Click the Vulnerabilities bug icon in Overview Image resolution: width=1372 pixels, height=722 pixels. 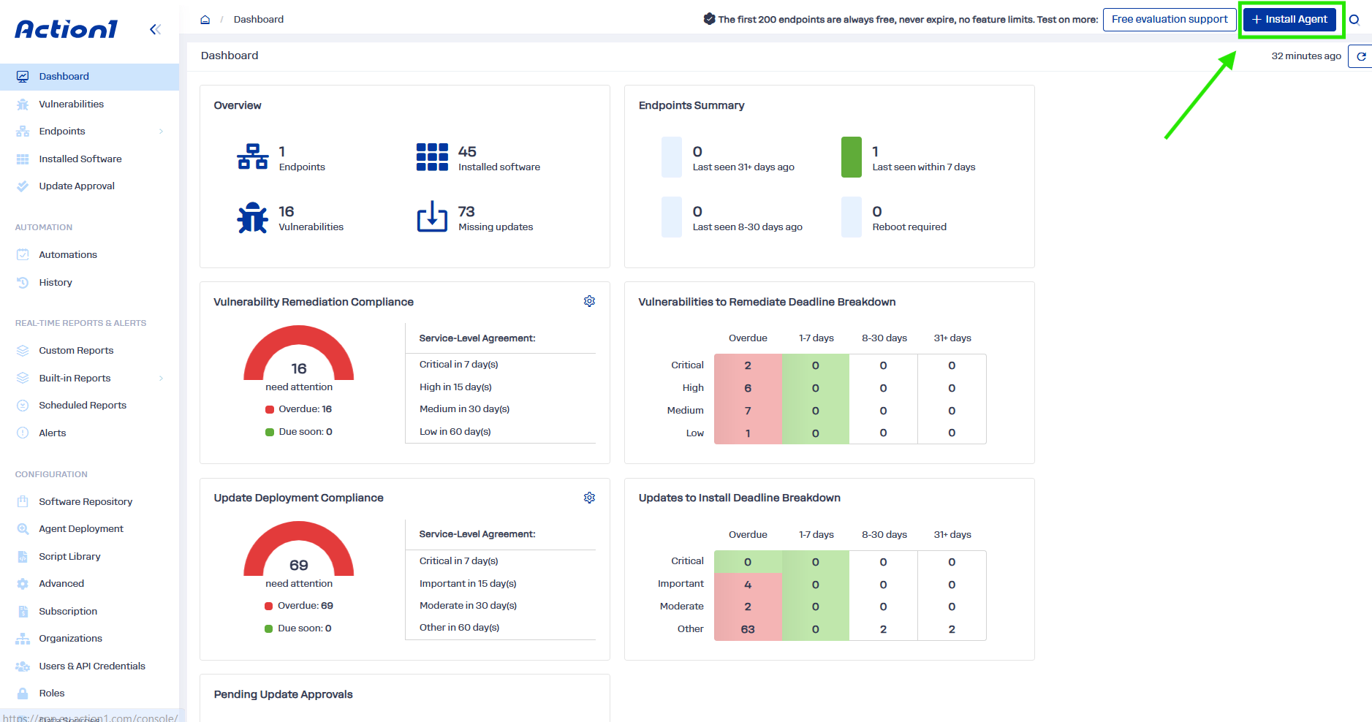(x=252, y=218)
